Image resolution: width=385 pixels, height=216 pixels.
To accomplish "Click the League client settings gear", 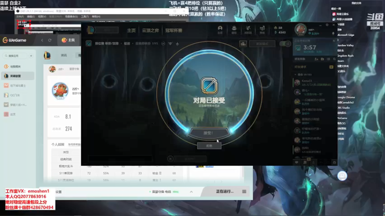I will [327, 25].
